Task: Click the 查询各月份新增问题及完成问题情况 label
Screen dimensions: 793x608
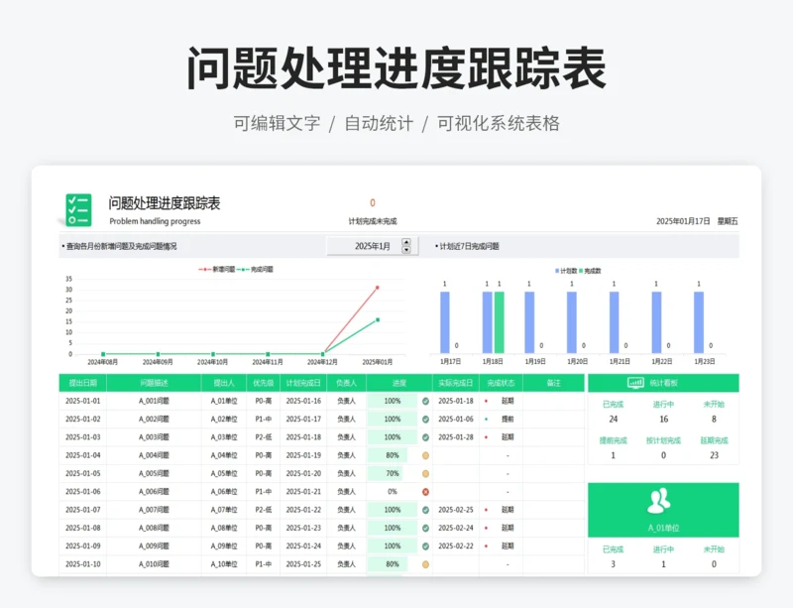Action: pyautogui.click(x=121, y=246)
